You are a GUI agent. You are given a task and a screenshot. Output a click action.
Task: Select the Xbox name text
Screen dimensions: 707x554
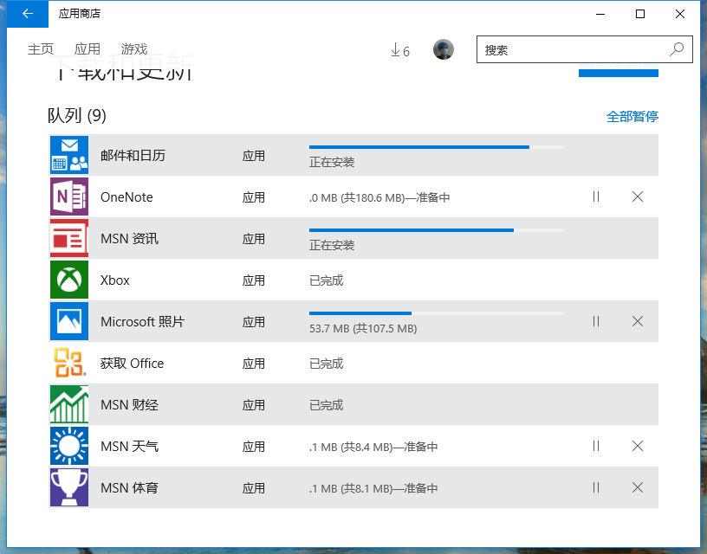(x=115, y=280)
